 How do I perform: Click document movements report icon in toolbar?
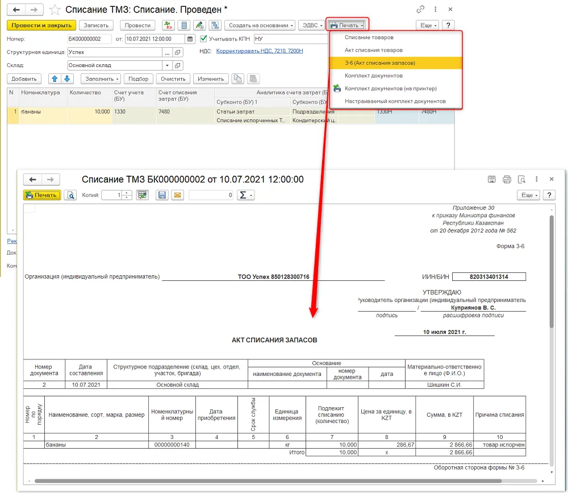pos(185,26)
